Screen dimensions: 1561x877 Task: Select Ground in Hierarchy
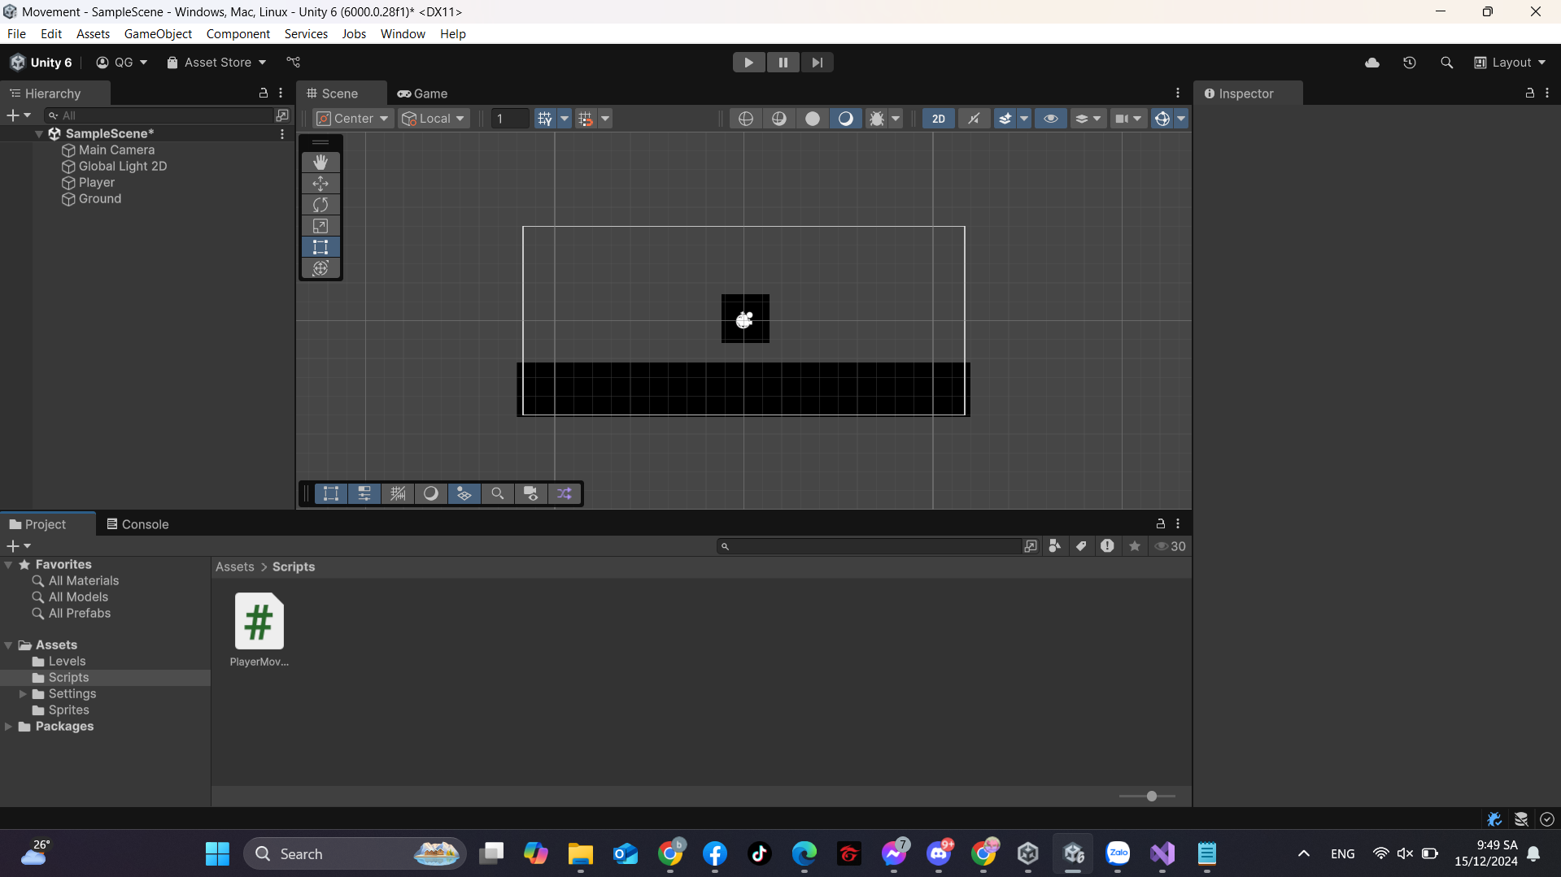click(x=100, y=199)
